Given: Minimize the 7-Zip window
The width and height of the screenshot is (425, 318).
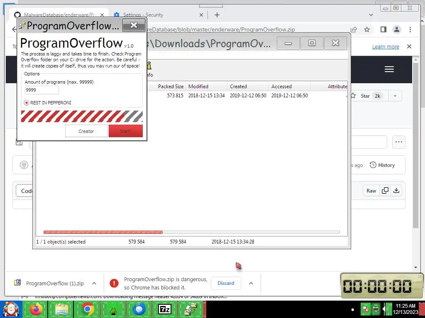Looking at the screenshot, I should [x=288, y=43].
